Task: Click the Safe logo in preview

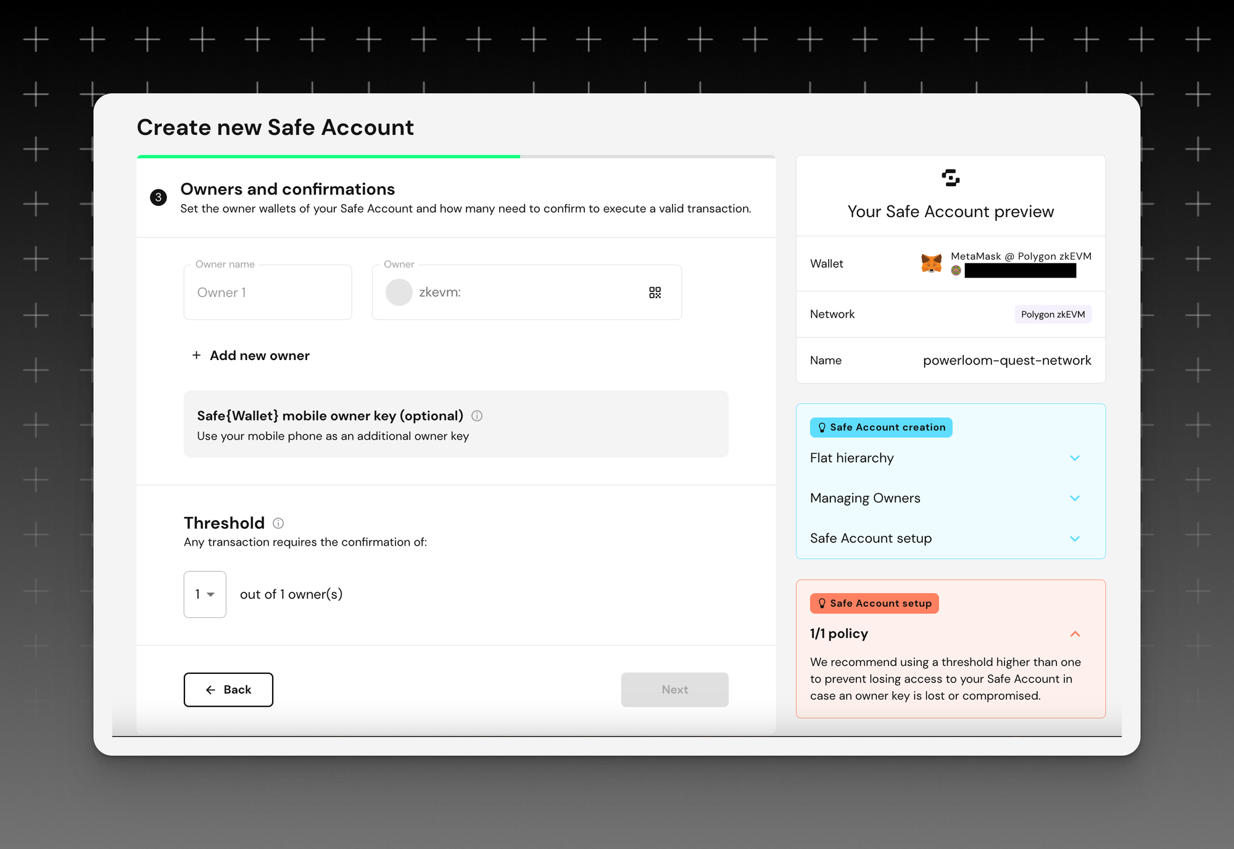Action: (x=950, y=178)
